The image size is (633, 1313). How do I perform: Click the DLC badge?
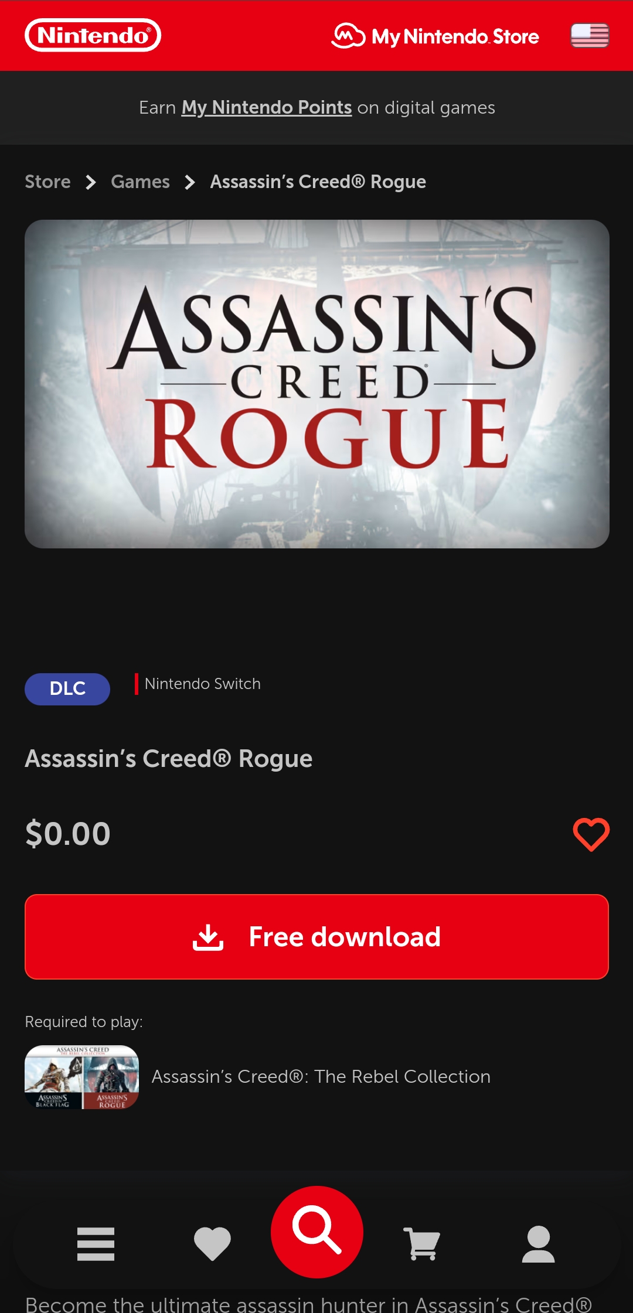pos(67,688)
